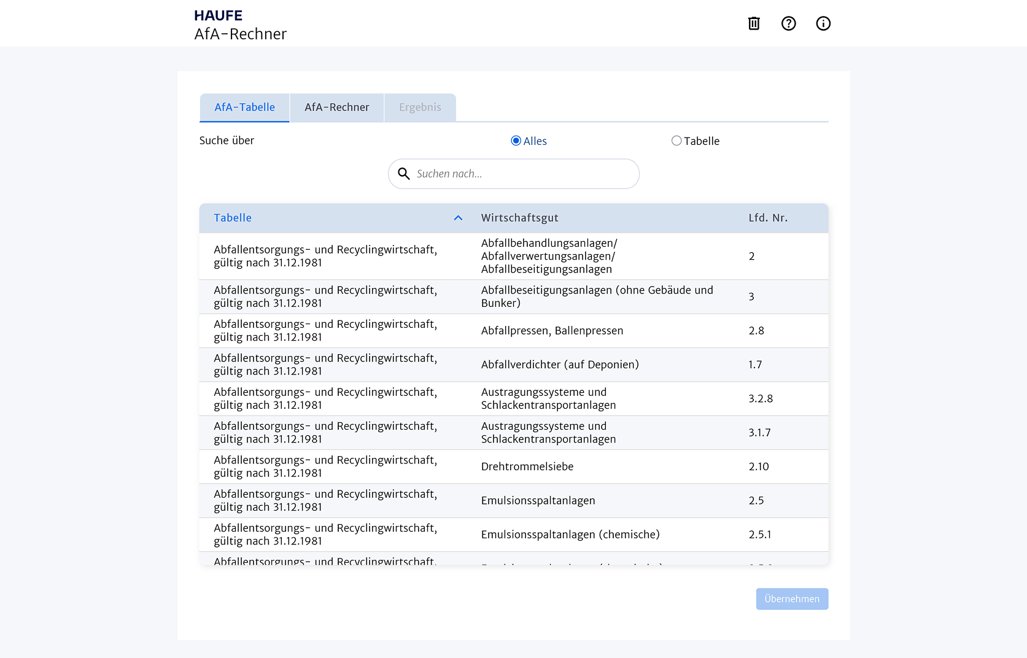The width and height of the screenshot is (1027, 658).
Task: Click Lfd. Nr. value 2.5.1
Action: point(760,535)
